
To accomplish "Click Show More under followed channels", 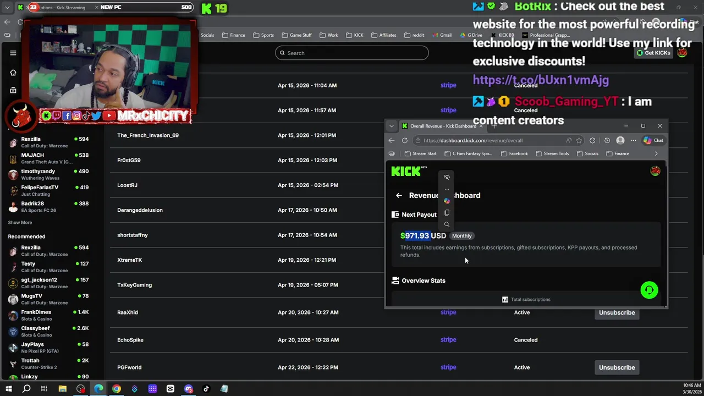I will (x=20, y=223).
